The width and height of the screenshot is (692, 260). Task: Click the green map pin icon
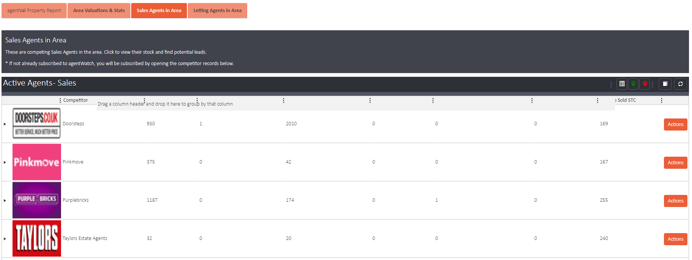[633, 84]
